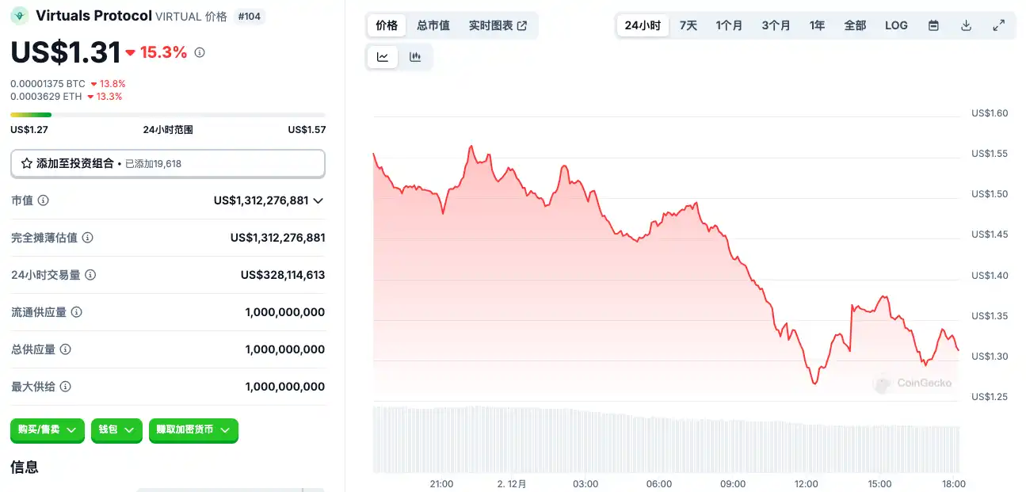Switch to the 总市值 tab
This screenshot has width=1026, height=492.
[x=433, y=25]
